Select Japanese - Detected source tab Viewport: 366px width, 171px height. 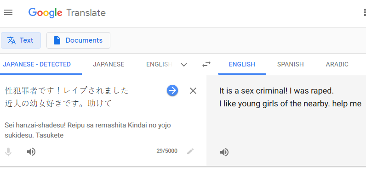tap(37, 64)
